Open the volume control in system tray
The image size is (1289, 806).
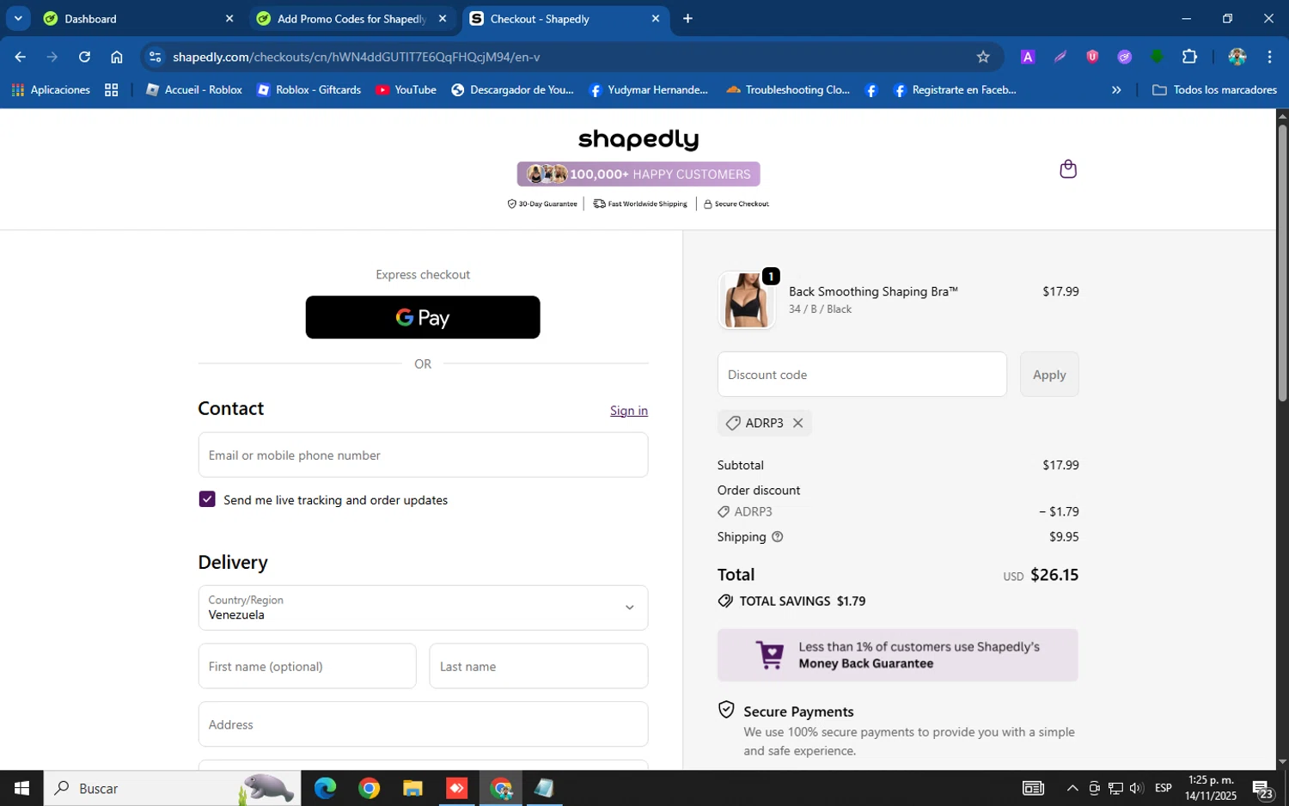pos(1136,788)
